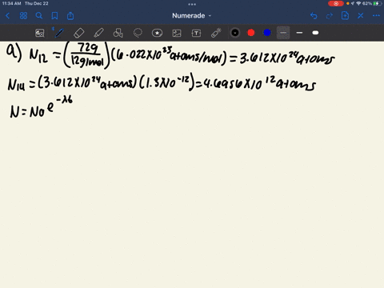
Task: Choose the red pen color
Action: (251, 33)
